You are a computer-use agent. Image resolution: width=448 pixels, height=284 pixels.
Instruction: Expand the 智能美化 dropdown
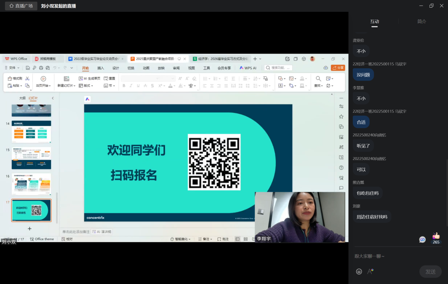tap(180, 239)
